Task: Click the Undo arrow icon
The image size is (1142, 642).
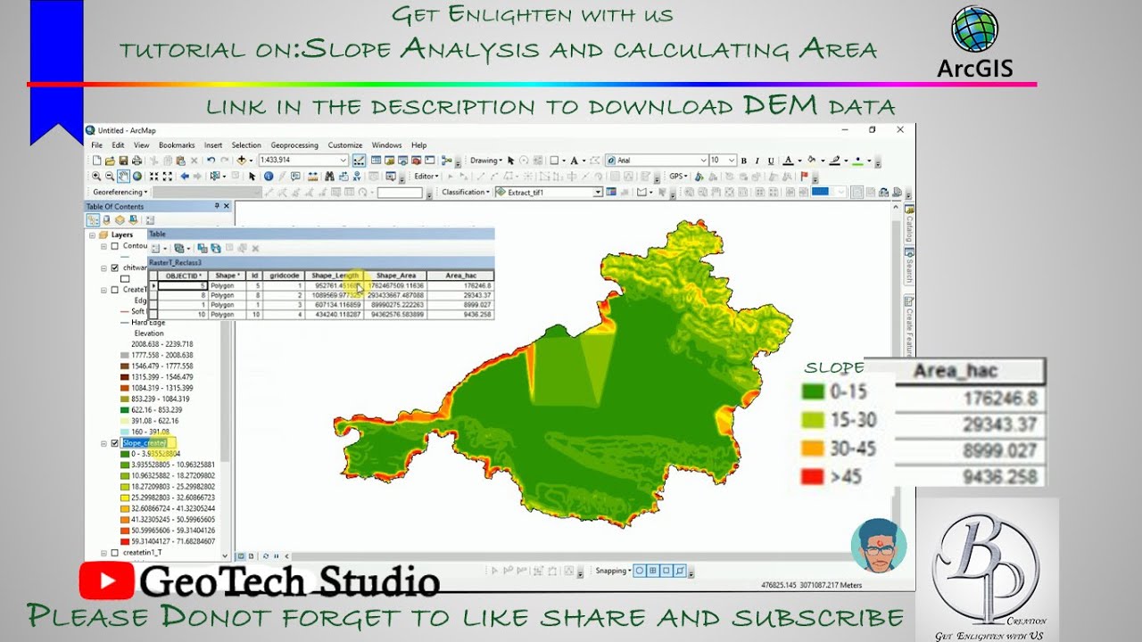Action: [x=211, y=160]
